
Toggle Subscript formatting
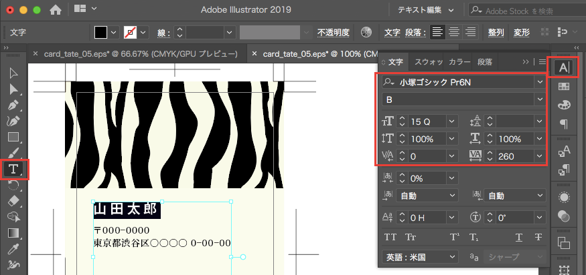pos(474,237)
